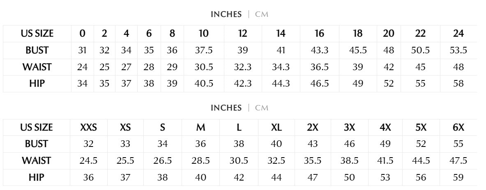The image size is (486, 190).
Task: Click hip measurement 44.3 for size 14
Action: (281, 84)
